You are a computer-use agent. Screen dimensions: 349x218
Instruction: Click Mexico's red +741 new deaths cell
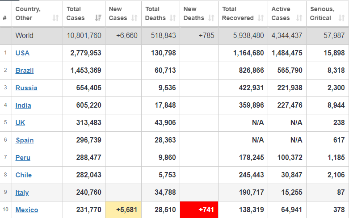click(199, 210)
